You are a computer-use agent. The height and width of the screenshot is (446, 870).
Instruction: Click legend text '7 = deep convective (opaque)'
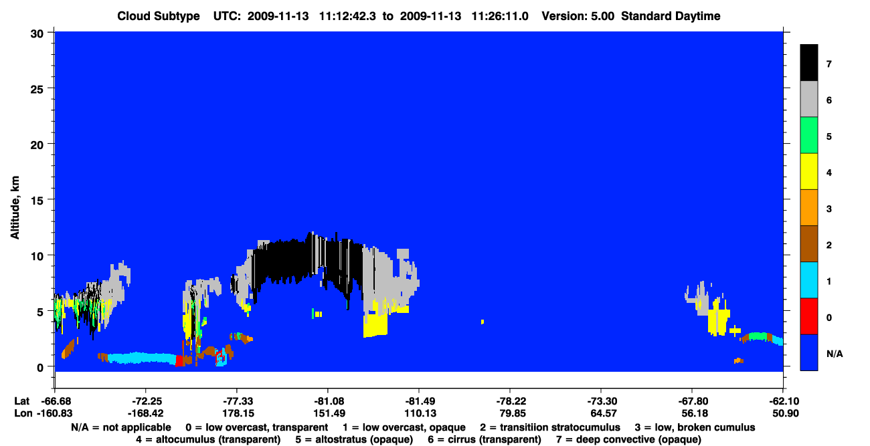click(x=628, y=440)
